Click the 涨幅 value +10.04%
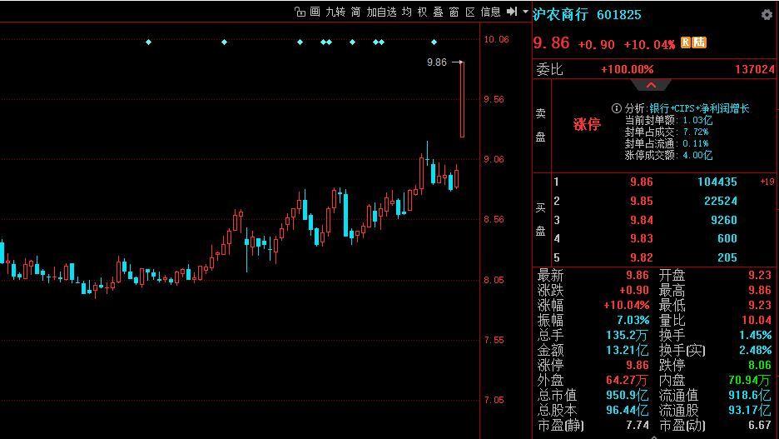The image size is (779, 439). point(627,305)
